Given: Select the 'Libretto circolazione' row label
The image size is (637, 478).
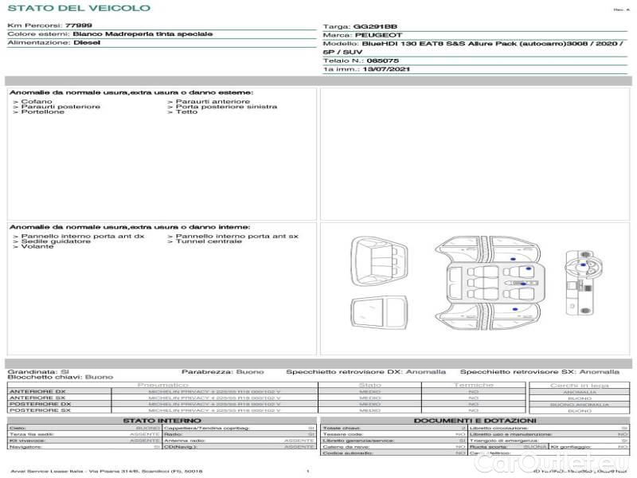Looking at the screenshot, I should pos(498,428).
